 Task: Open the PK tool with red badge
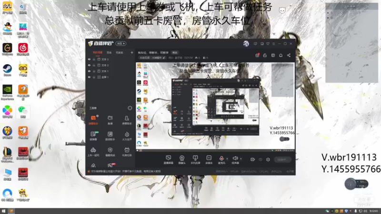110,165
